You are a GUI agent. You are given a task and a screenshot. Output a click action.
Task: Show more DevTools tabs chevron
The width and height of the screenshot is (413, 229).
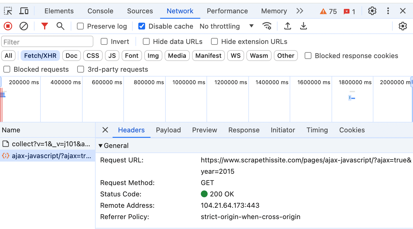(300, 11)
